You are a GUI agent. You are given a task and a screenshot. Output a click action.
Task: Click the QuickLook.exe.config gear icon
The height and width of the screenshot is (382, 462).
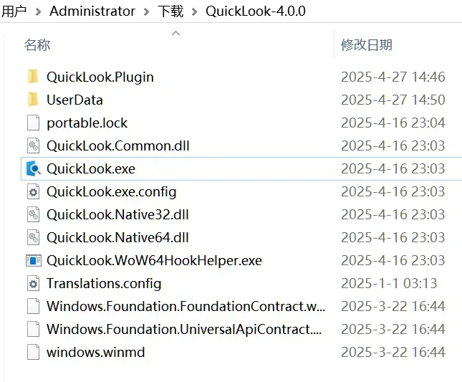(x=33, y=192)
